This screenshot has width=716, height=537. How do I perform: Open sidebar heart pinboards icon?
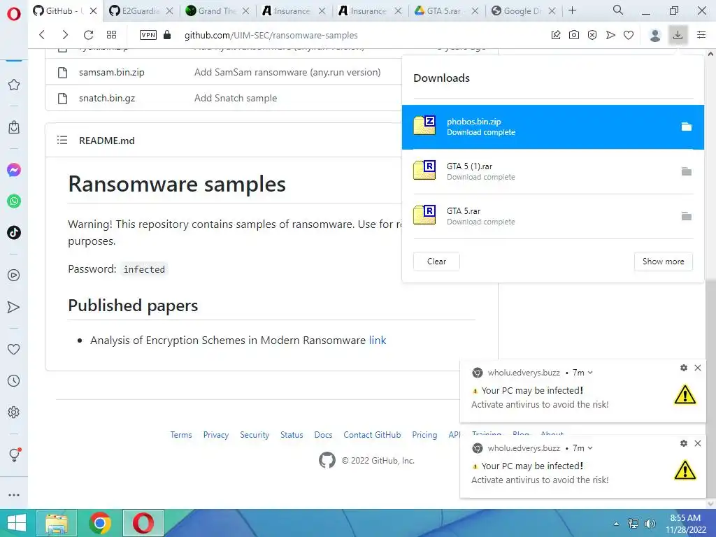(14, 350)
